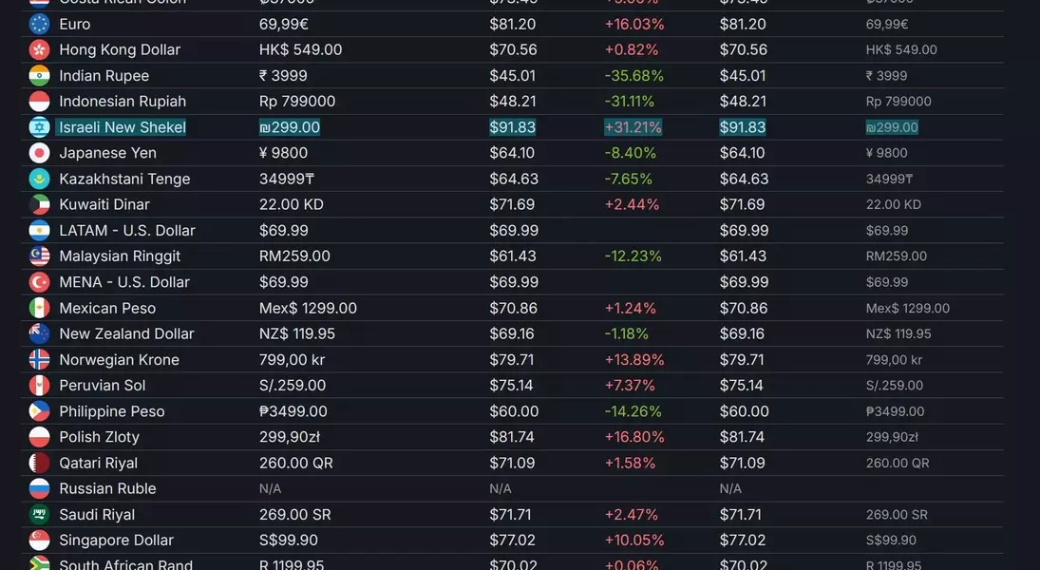Select the Kazakhstani Tenge flag icon
Screen dimensions: 1040x570
39,179
